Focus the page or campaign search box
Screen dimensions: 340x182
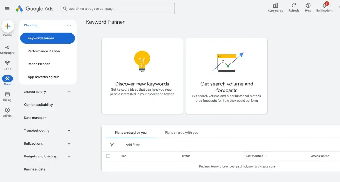click(x=117, y=9)
